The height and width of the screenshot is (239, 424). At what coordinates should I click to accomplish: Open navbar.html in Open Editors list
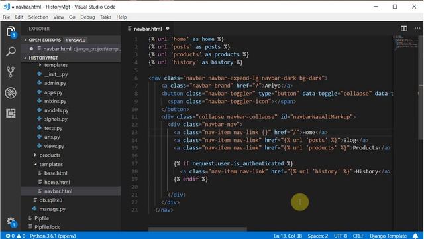coord(71,49)
